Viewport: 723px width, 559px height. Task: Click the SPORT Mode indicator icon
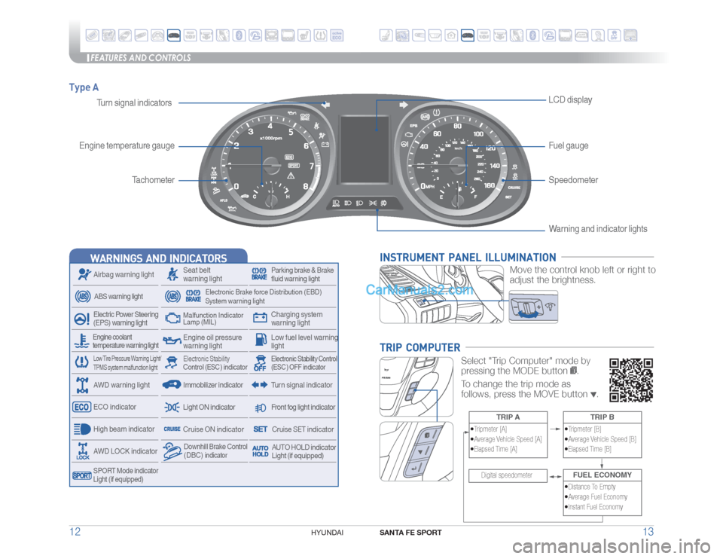click(x=82, y=475)
